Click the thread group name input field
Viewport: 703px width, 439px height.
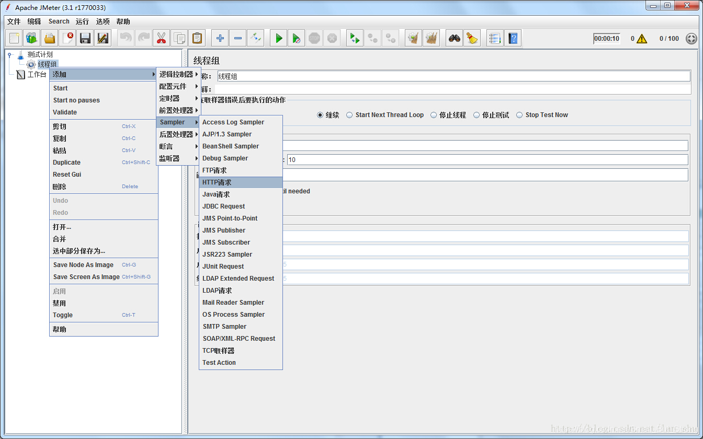(x=453, y=76)
